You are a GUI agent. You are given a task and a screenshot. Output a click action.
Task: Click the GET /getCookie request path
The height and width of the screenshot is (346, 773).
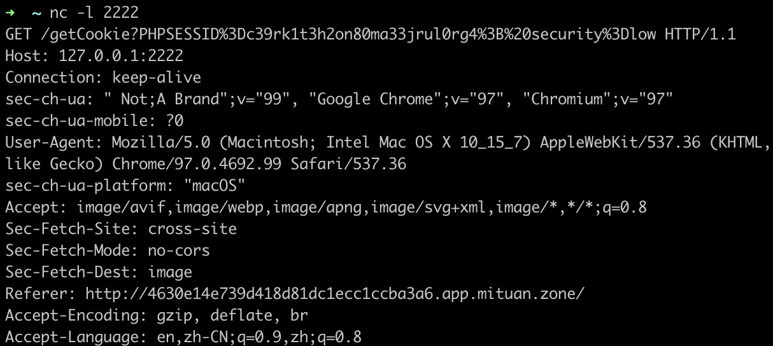[89, 34]
